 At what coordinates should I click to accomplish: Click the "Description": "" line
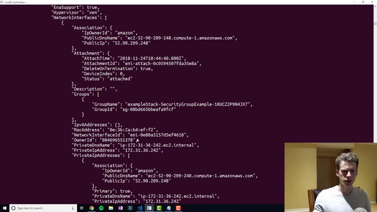click(95, 89)
